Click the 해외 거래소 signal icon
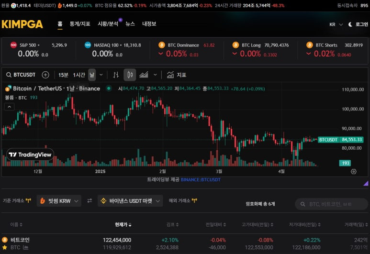 194,201
